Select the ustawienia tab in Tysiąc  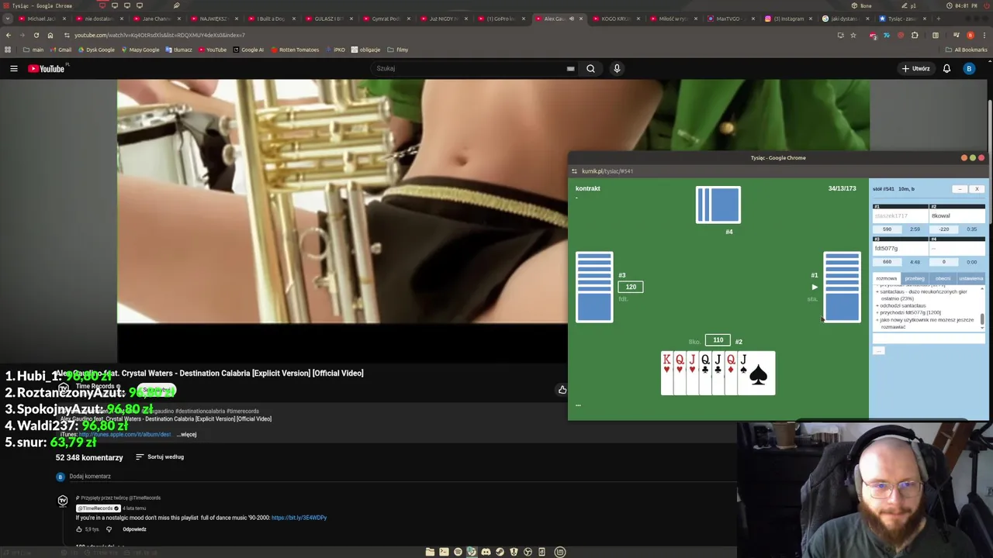[x=971, y=278]
